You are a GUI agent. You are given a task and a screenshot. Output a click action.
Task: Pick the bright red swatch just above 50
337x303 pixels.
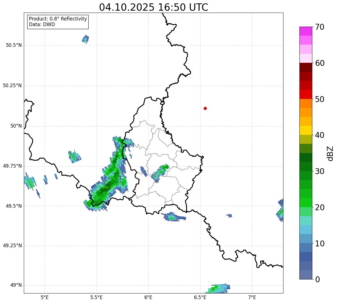(x=306, y=94)
